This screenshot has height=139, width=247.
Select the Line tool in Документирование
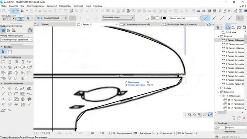(3, 94)
